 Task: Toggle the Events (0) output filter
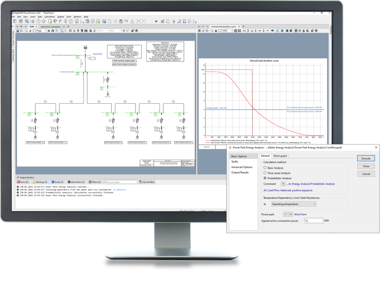coord(57,182)
